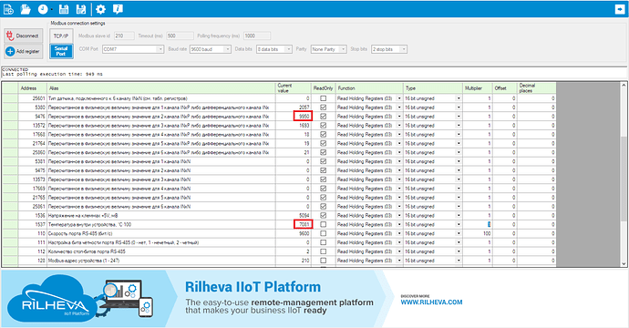This screenshot has height=328, width=629.
Task: Uncheck ReadOnly for address 9476 row
Action: [323, 117]
